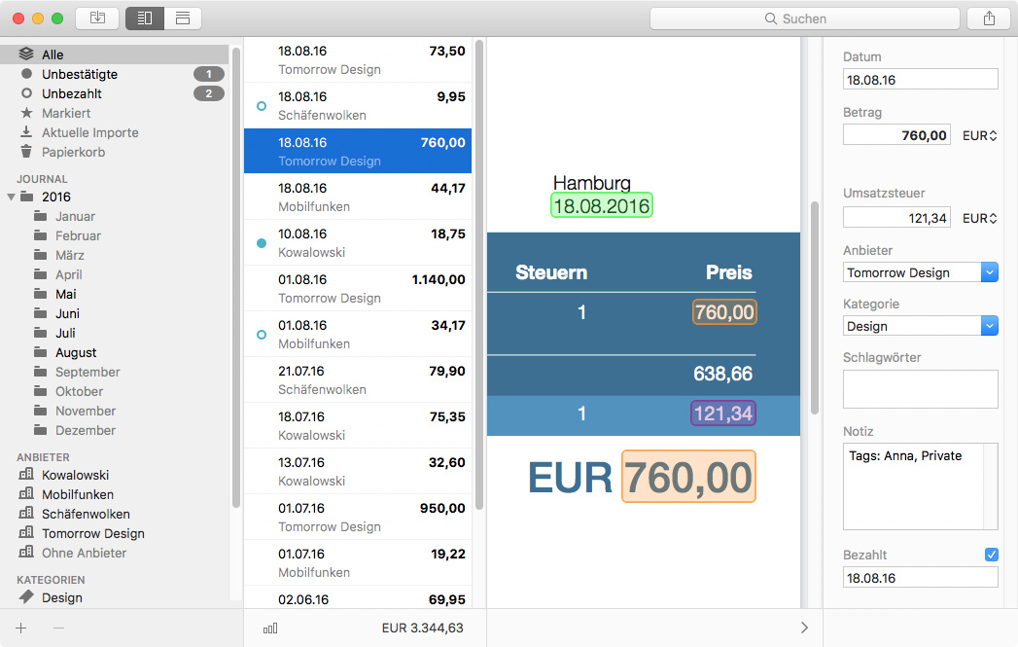Open Papierkorb trash in sidebar

(73, 152)
